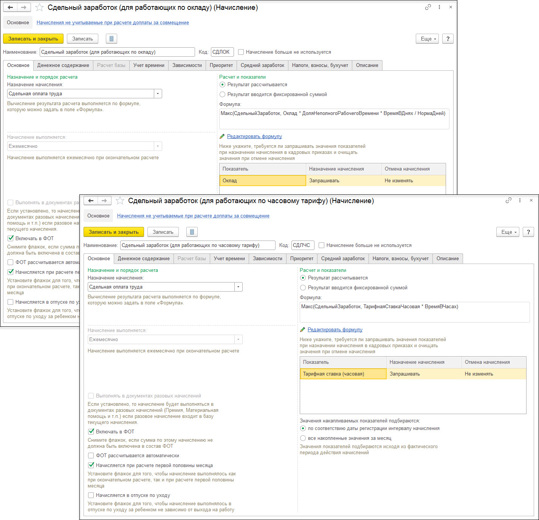Select 'Результат рассчитывается' in salary window

coord(222,85)
